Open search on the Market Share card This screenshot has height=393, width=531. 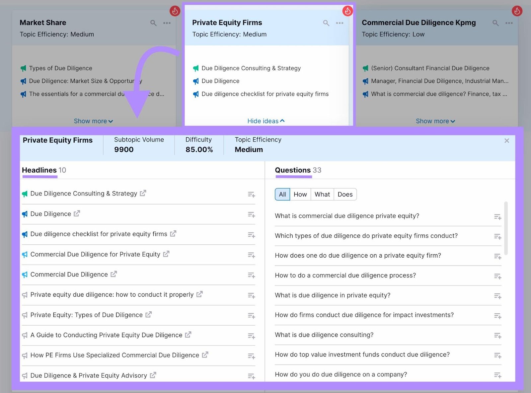click(x=153, y=23)
